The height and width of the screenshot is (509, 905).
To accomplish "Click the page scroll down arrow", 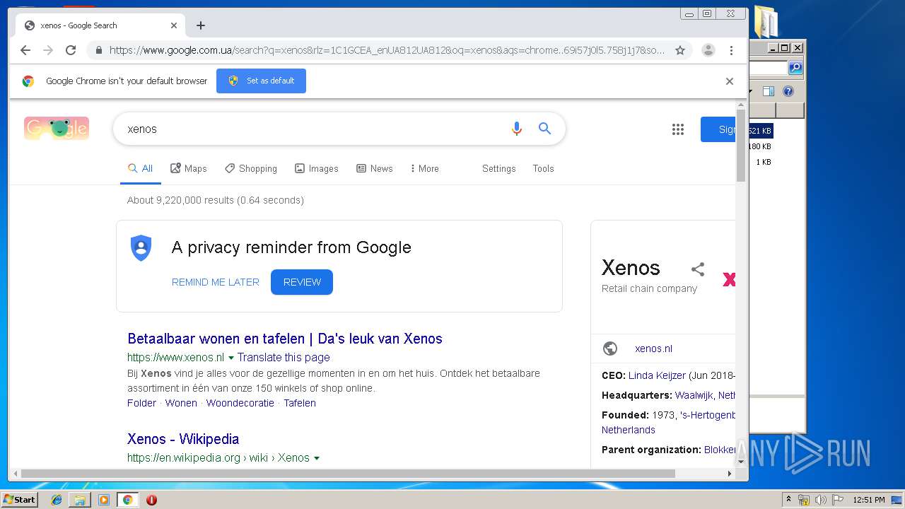I will [741, 461].
